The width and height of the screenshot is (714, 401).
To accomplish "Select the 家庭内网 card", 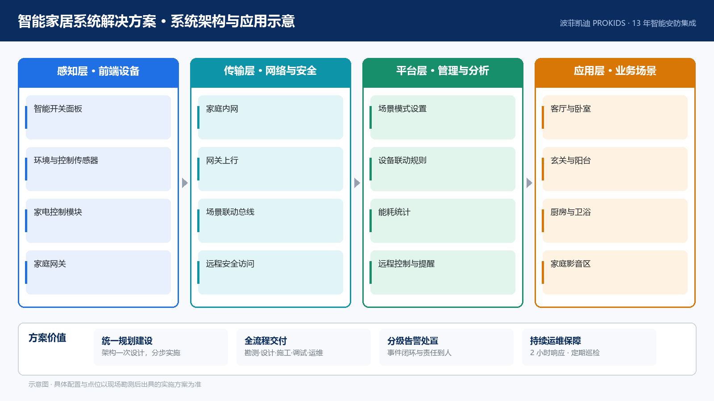I will (x=270, y=117).
